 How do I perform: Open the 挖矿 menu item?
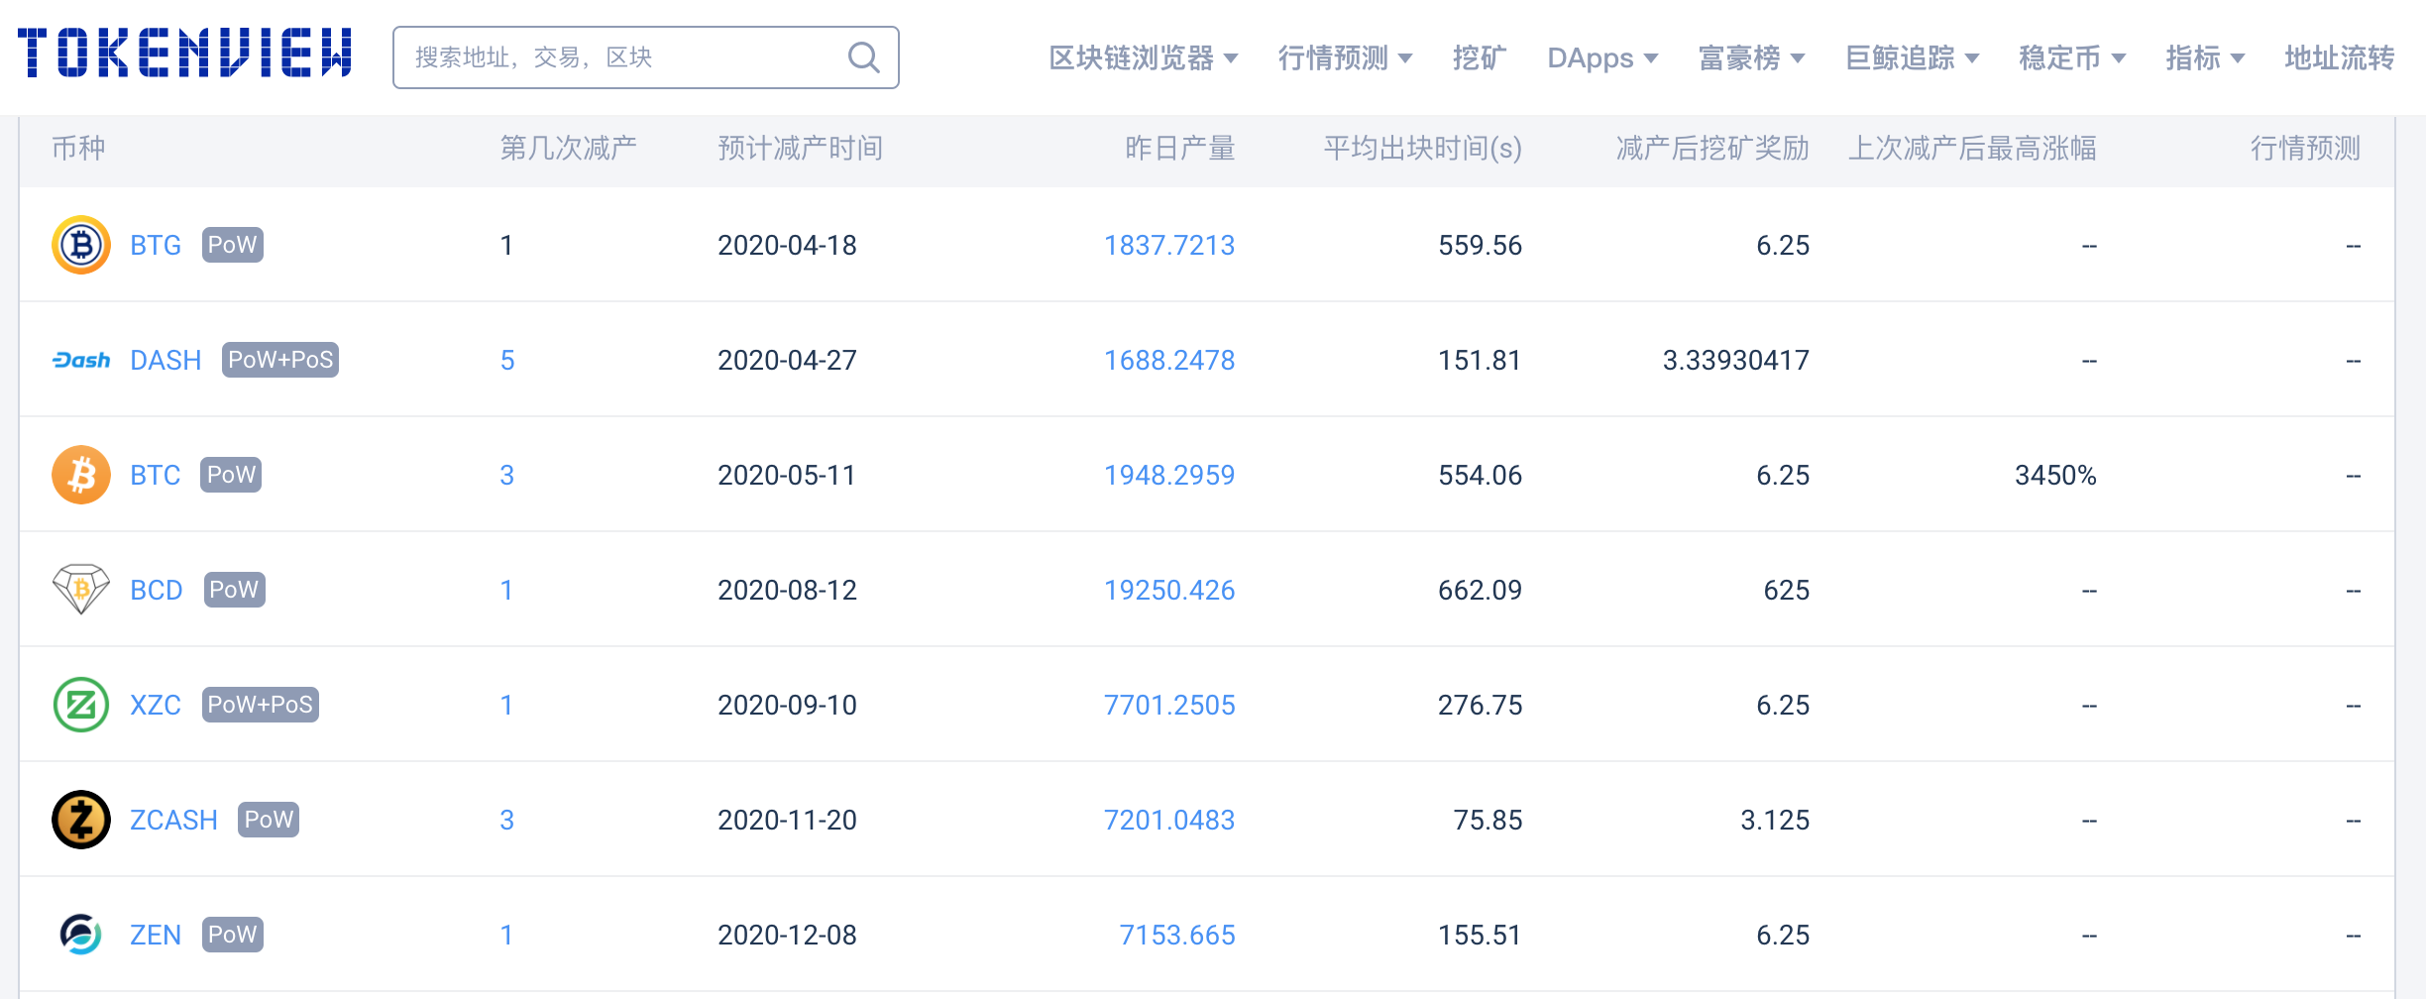click(x=1480, y=58)
